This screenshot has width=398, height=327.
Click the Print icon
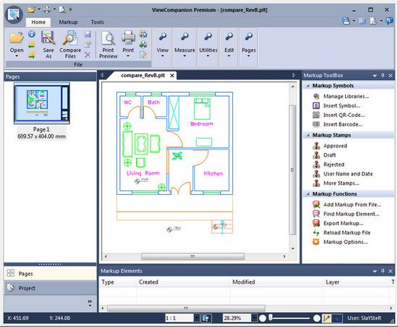pos(128,38)
